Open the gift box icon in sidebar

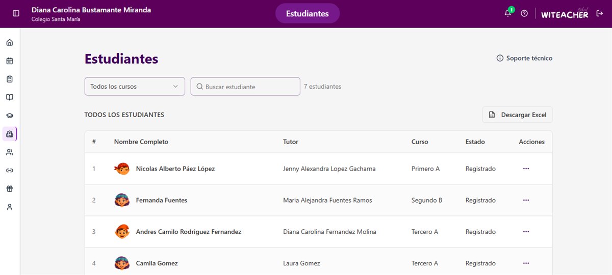click(10, 189)
